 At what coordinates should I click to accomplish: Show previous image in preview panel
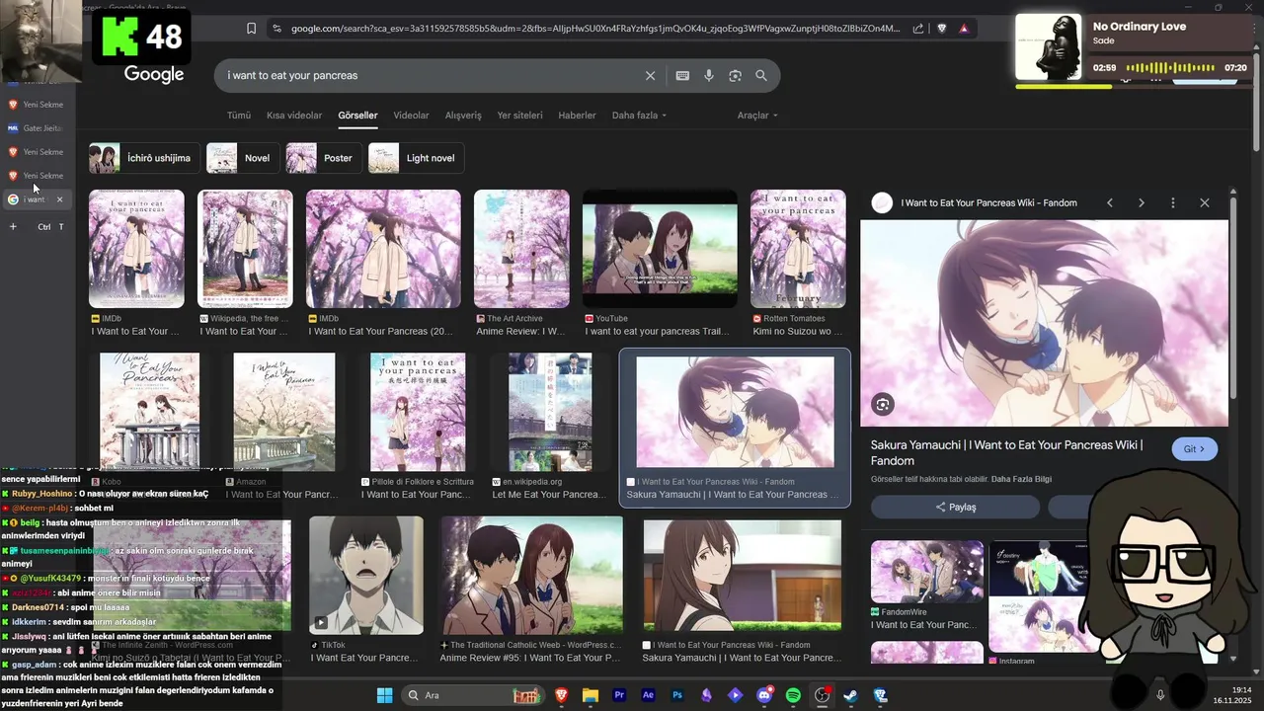pos(1110,202)
